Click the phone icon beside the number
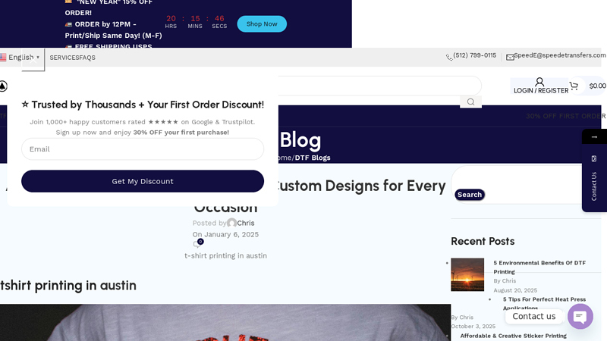This screenshot has height=341, width=607. pos(449,58)
